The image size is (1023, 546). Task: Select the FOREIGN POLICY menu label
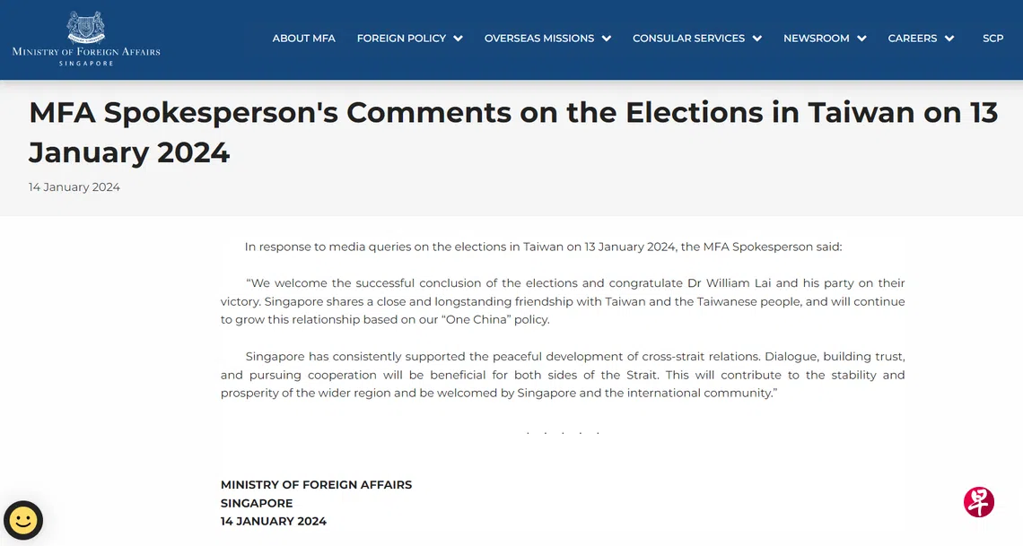pos(401,39)
